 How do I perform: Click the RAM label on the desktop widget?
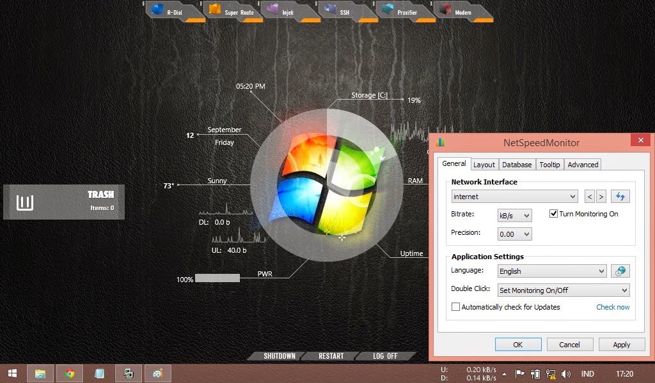[415, 181]
